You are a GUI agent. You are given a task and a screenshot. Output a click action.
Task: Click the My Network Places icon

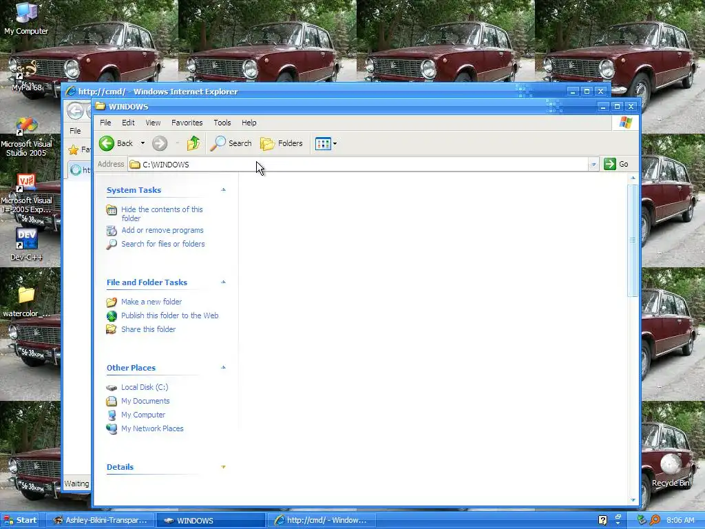click(x=112, y=428)
